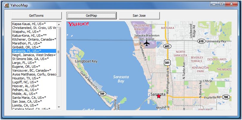The height and width of the screenshot is (120, 242).
Task: Click 'BEVERLEY TERRACE' map label
Action: (x=197, y=59)
